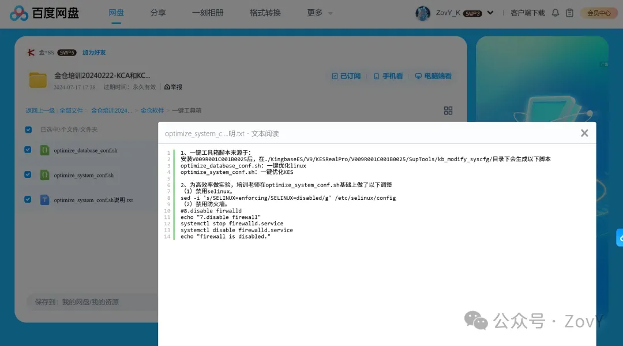Close the text reader dialog
The width and height of the screenshot is (623, 346).
(584, 133)
